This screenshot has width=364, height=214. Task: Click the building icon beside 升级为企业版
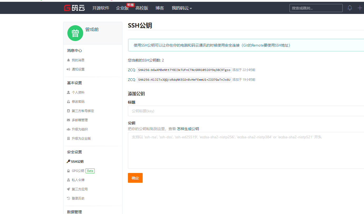pyautogui.click(x=68, y=139)
